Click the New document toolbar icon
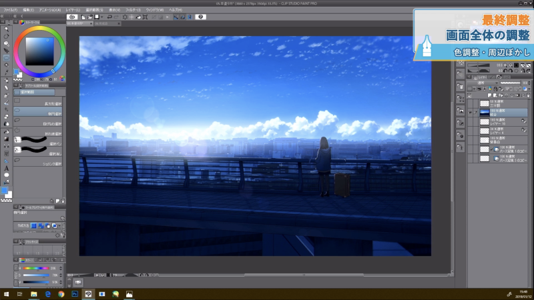 (x=83, y=17)
